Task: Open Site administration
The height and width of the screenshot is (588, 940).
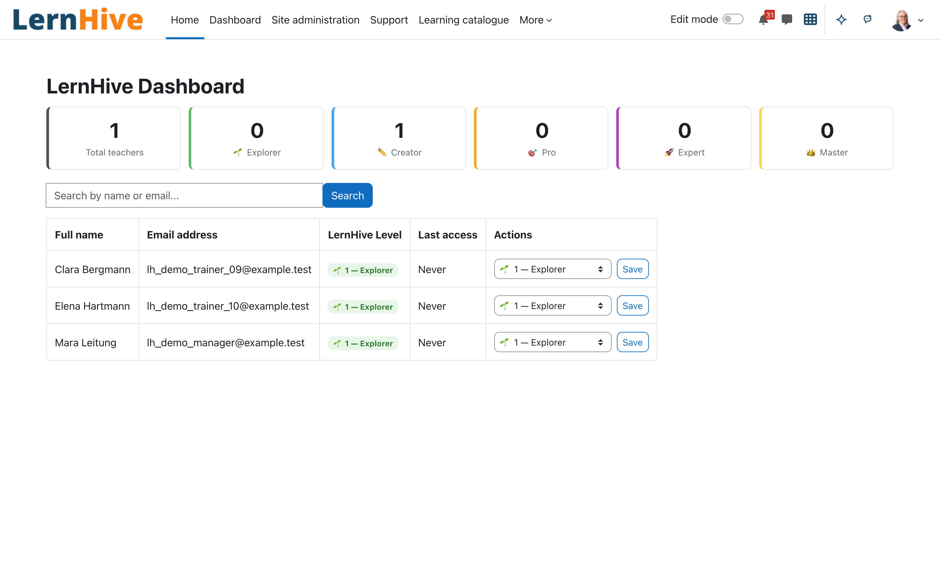Action: (x=315, y=20)
